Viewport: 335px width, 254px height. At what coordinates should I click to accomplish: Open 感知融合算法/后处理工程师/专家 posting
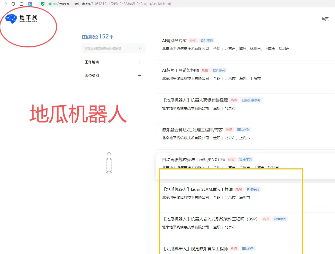tap(193, 130)
